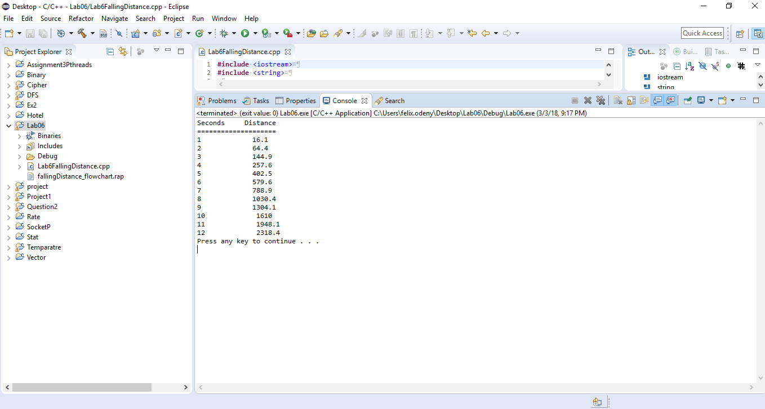This screenshot has width=765, height=409.
Task: Click the Open Console icon
Action: (723, 100)
